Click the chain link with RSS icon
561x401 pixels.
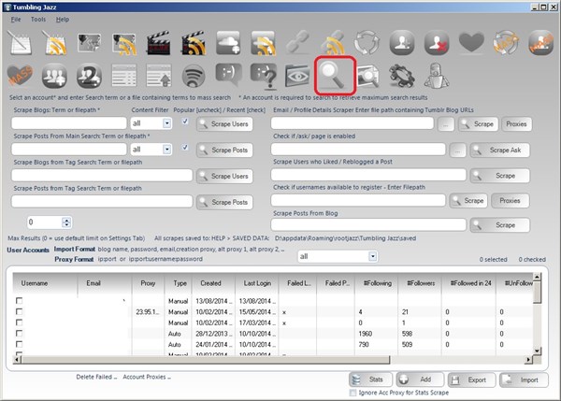[x=333, y=43]
